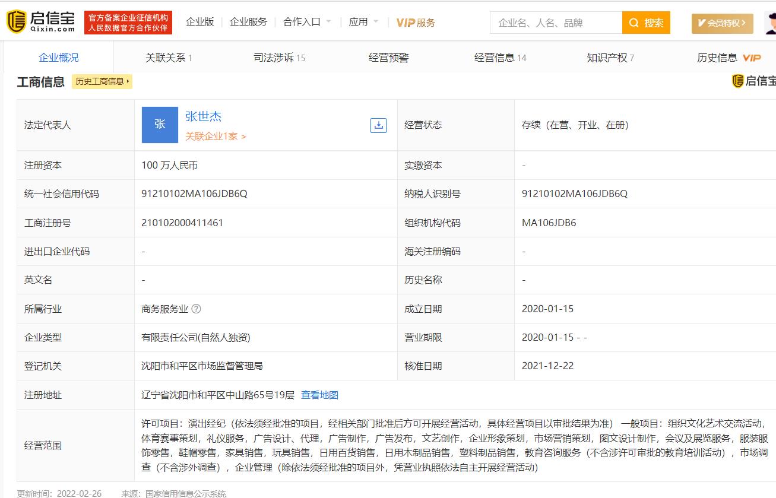
Task: Click the user avatar in the header
Action: pyautogui.click(x=770, y=23)
